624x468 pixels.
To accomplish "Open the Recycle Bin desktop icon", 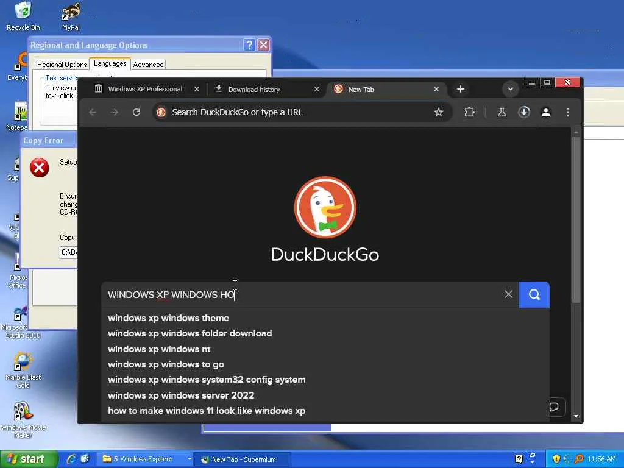I will point(23,16).
